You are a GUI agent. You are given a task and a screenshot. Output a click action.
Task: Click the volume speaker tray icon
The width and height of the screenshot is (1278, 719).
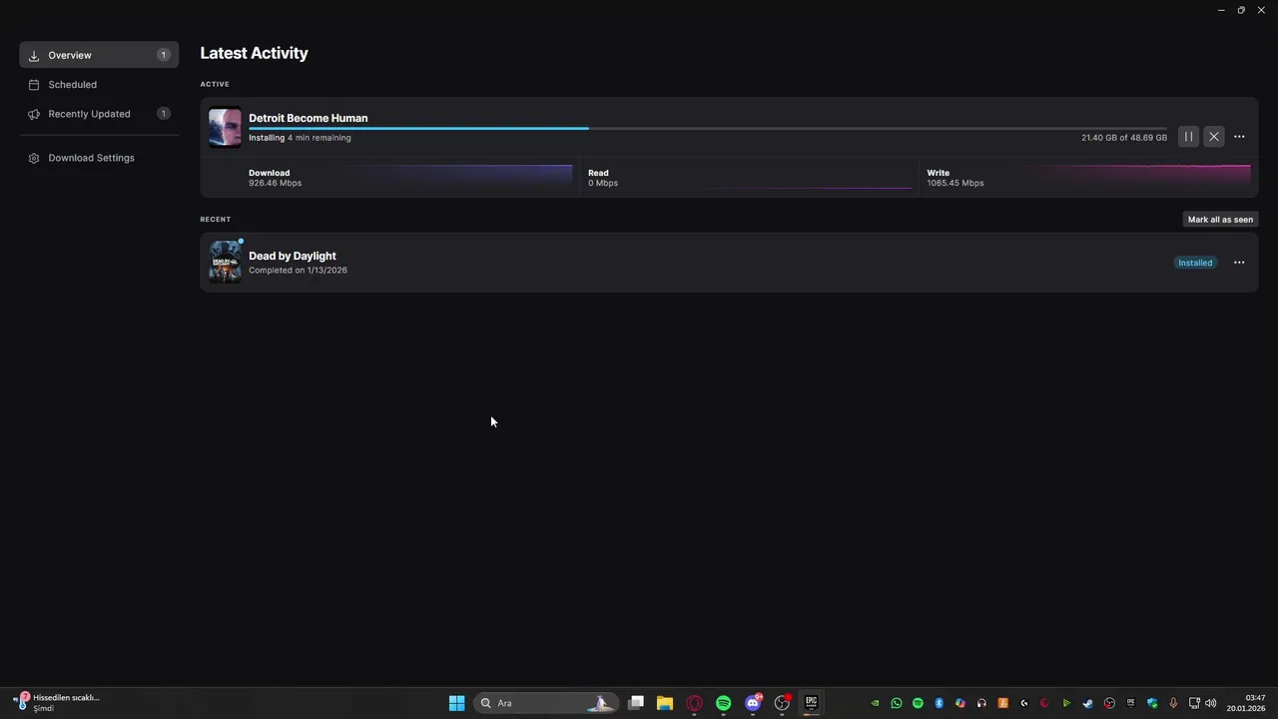pos(1211,703)
